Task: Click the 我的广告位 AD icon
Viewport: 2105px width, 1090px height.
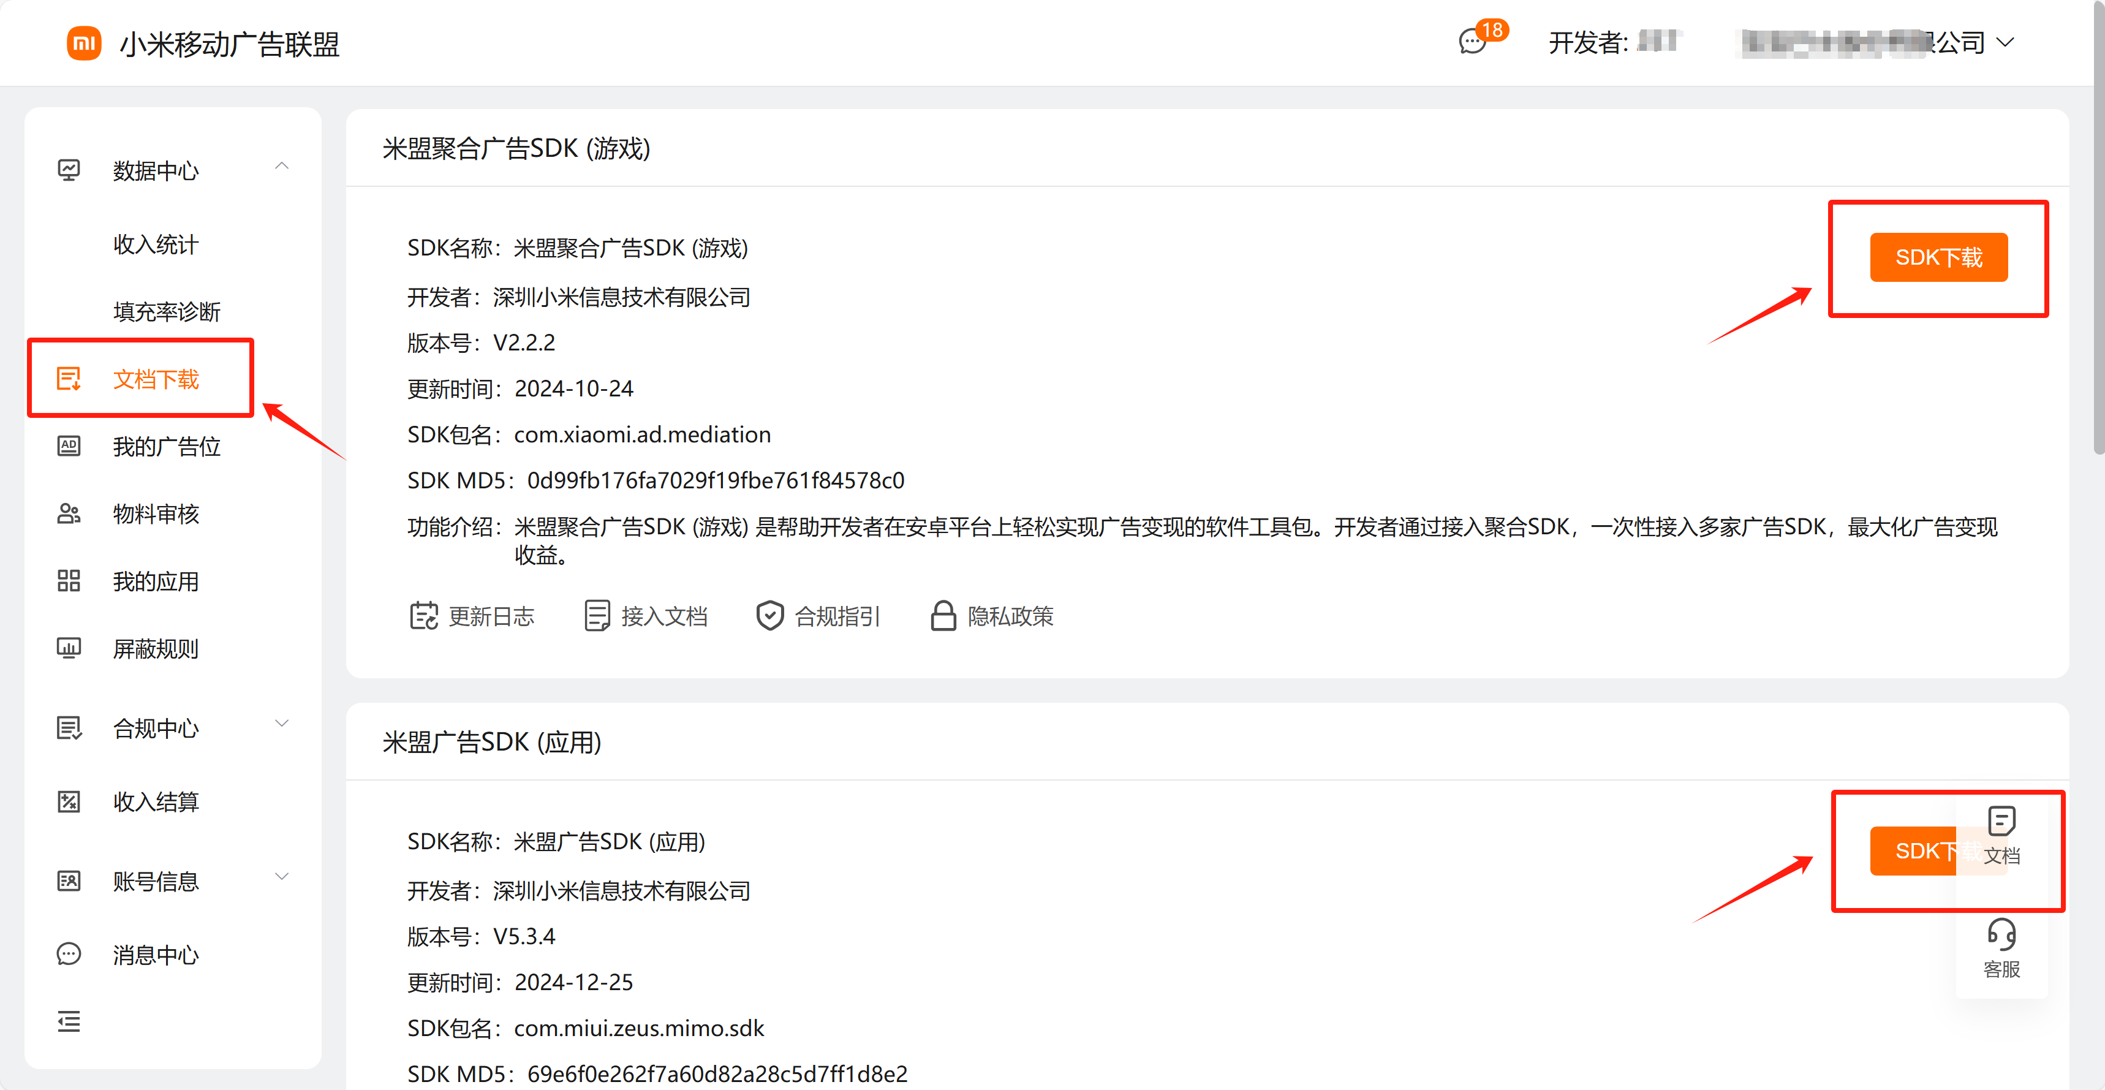Action: coord(69,446)
